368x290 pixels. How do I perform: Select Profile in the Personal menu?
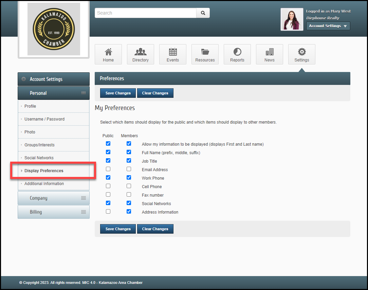(x=30, y=106)
